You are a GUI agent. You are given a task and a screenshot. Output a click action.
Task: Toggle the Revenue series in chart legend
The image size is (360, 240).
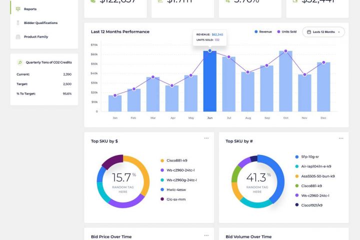point(263,31)
